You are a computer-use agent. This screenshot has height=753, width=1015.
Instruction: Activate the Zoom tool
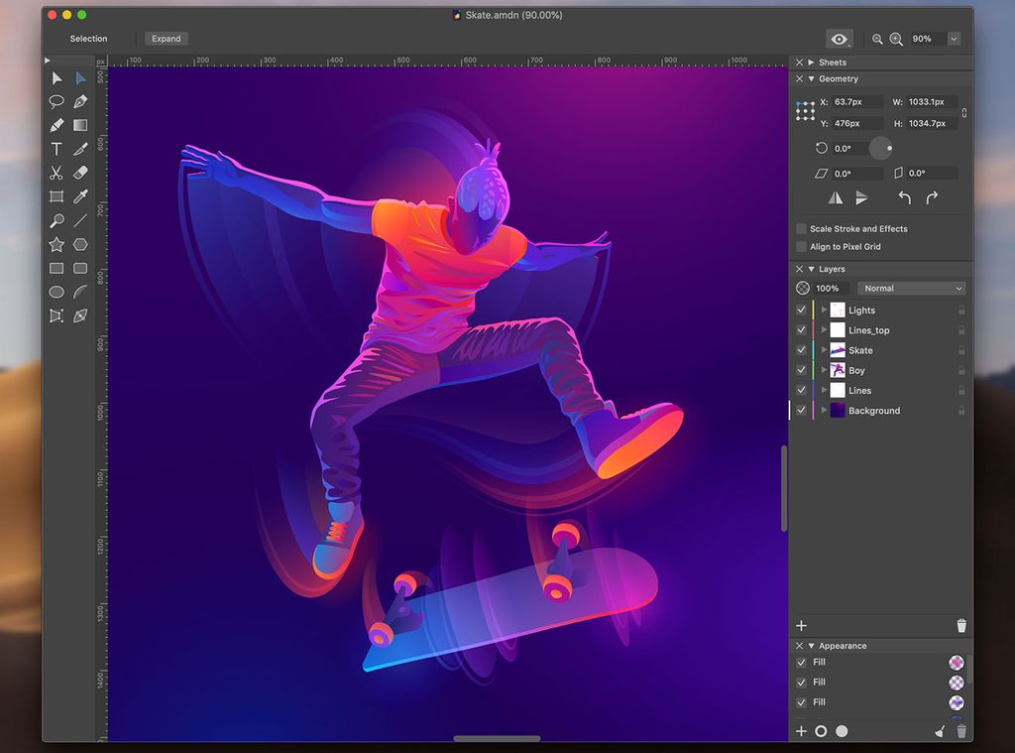click(56, 220)
